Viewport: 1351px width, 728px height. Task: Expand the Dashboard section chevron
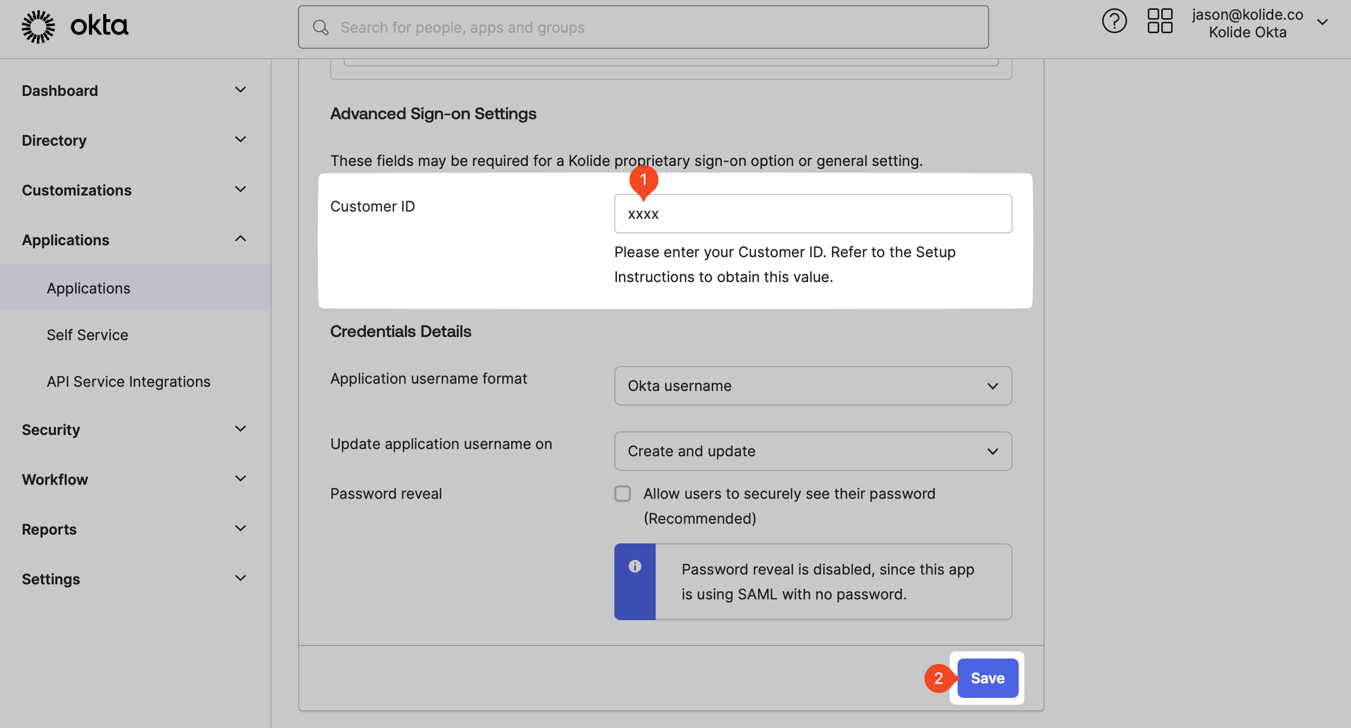(x=240, y=90)
